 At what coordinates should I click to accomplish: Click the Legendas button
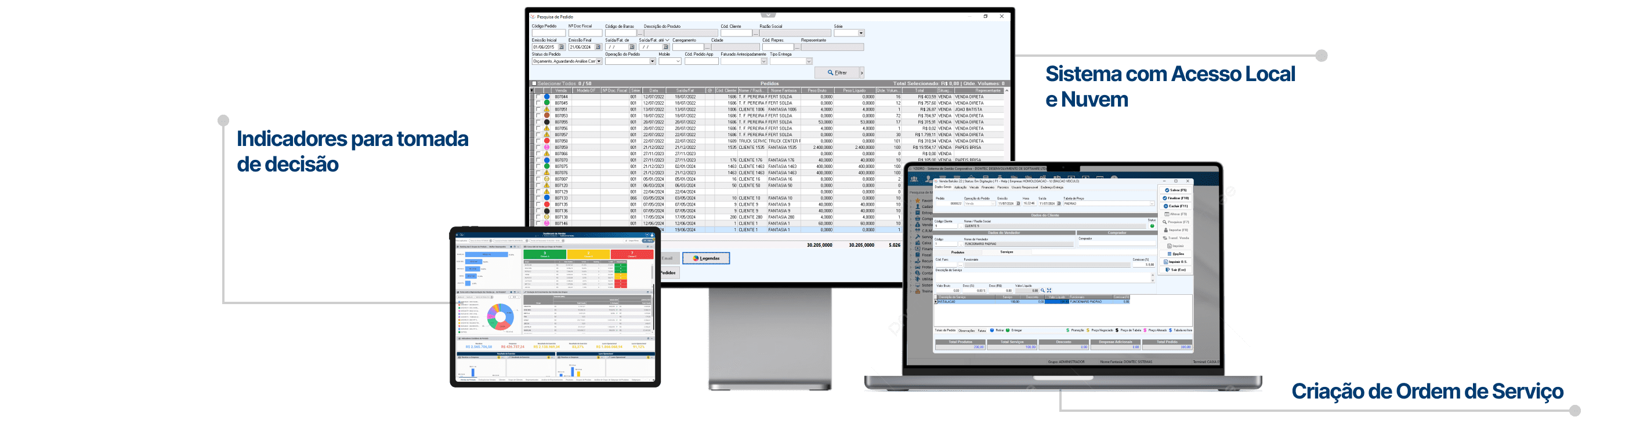[706, 258]
